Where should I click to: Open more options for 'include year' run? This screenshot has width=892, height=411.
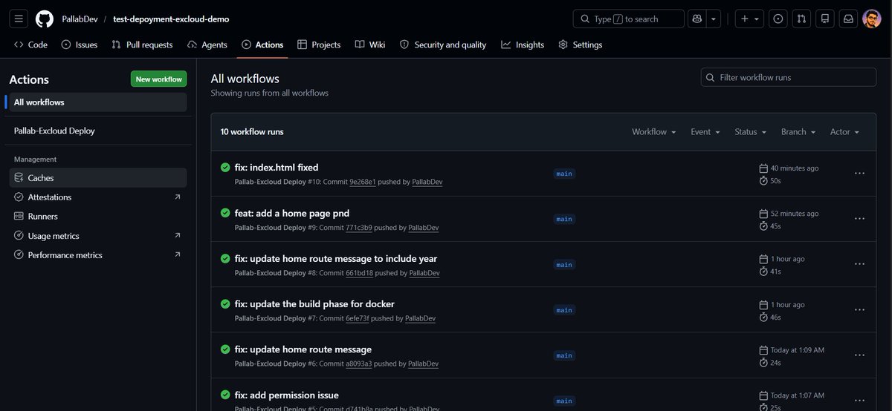tap(859, 264)
